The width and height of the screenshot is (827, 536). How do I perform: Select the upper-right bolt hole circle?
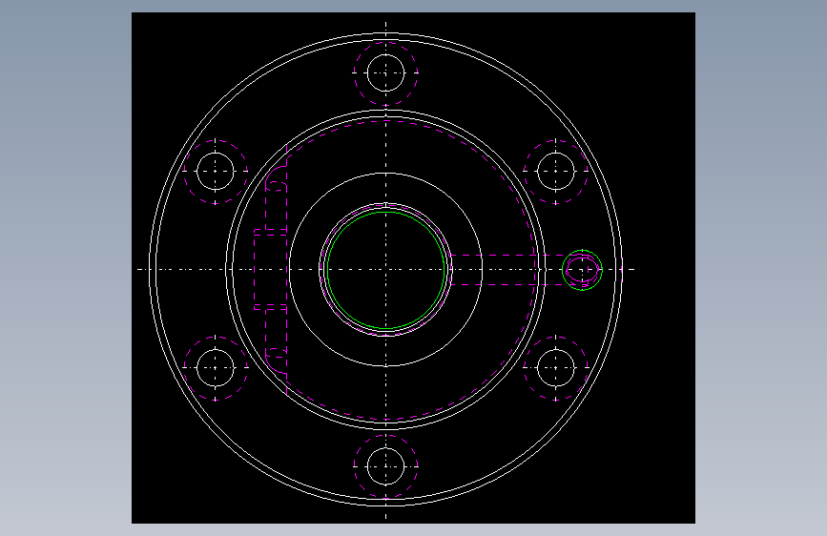[556, 171]
